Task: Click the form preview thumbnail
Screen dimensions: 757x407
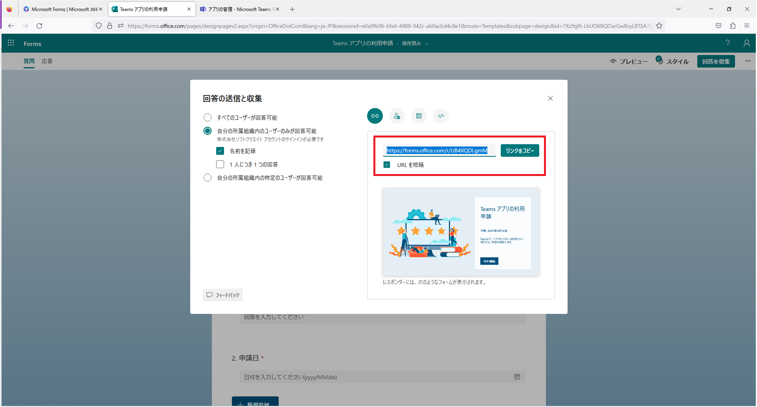Action: point(461,232)
